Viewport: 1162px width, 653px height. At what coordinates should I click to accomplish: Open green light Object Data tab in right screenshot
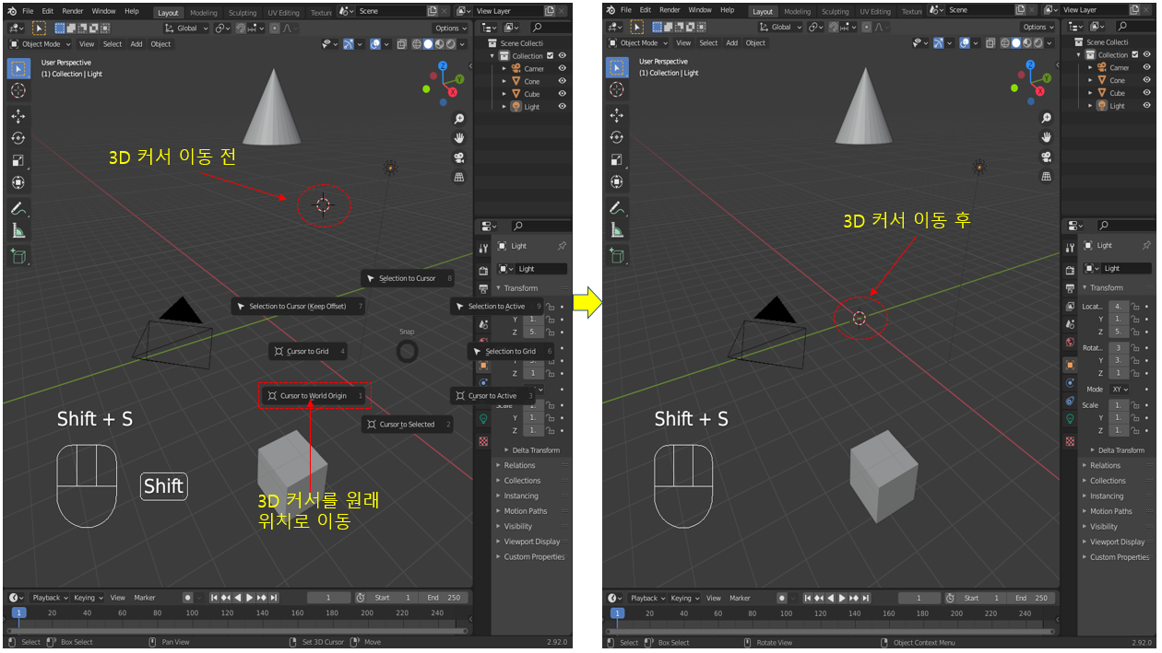click(x=1070, y=418)
